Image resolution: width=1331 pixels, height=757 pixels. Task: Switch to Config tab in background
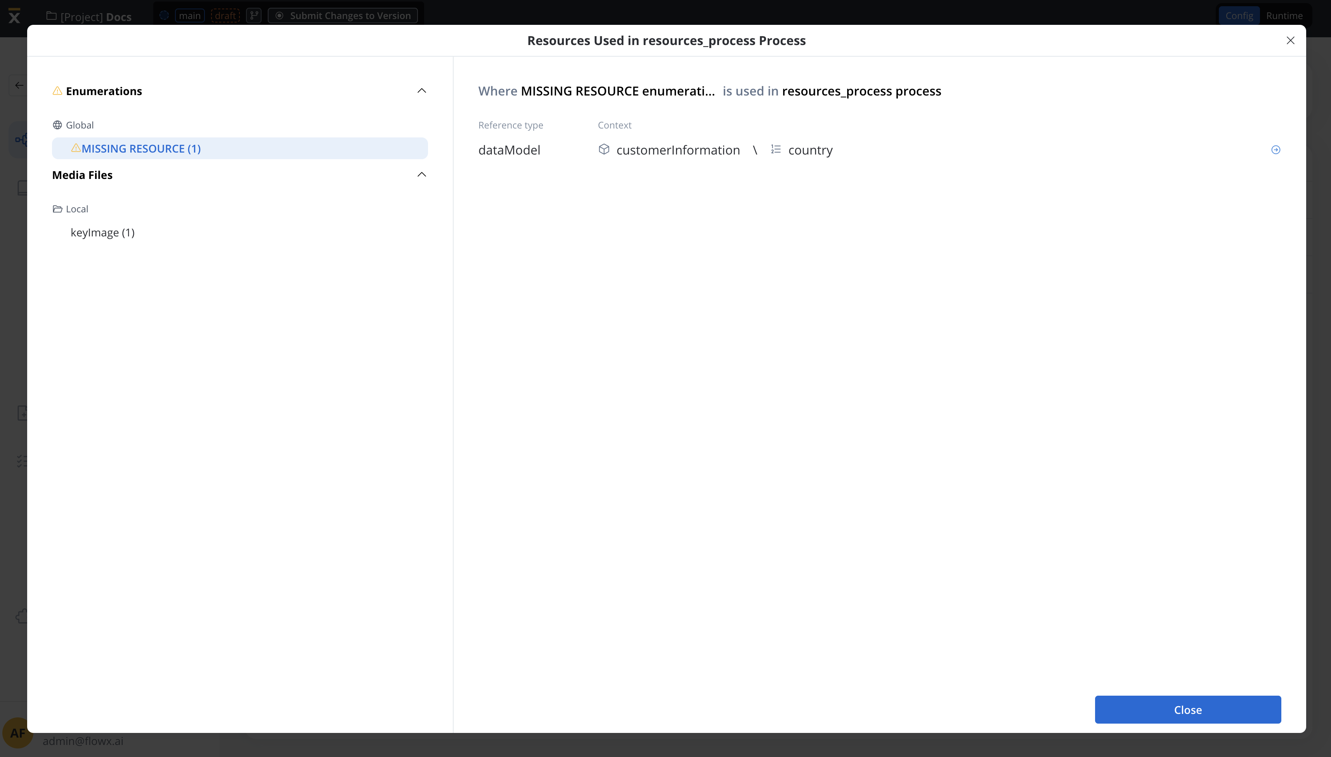(1239, 16)
